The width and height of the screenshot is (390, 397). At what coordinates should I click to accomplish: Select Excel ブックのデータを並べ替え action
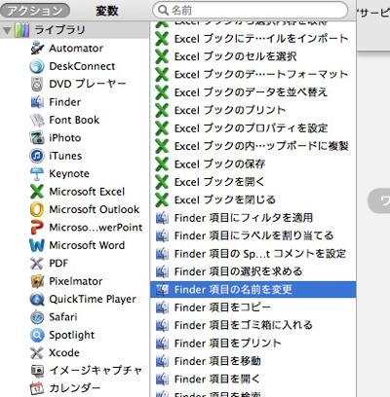pyautogui.click(x=253, y=92)
